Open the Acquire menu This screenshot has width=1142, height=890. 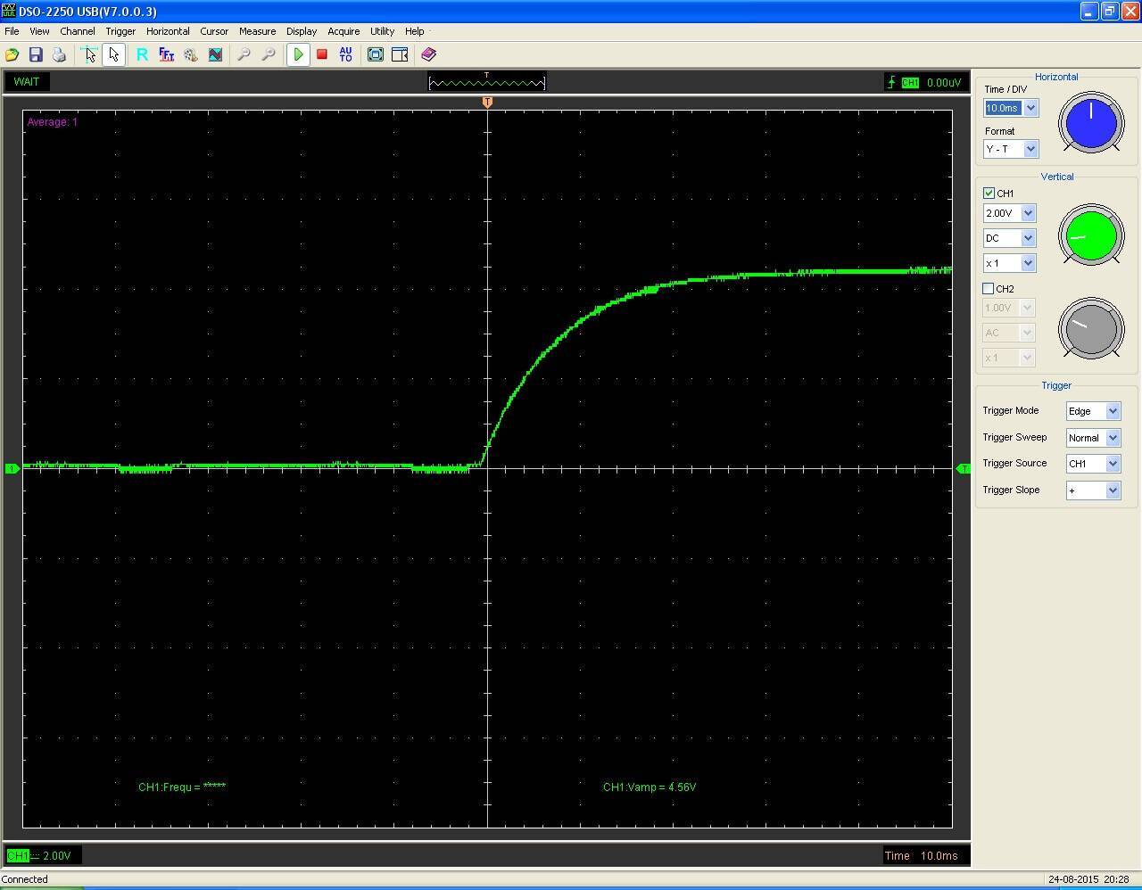pyautogui.click(x=343, y=31)
